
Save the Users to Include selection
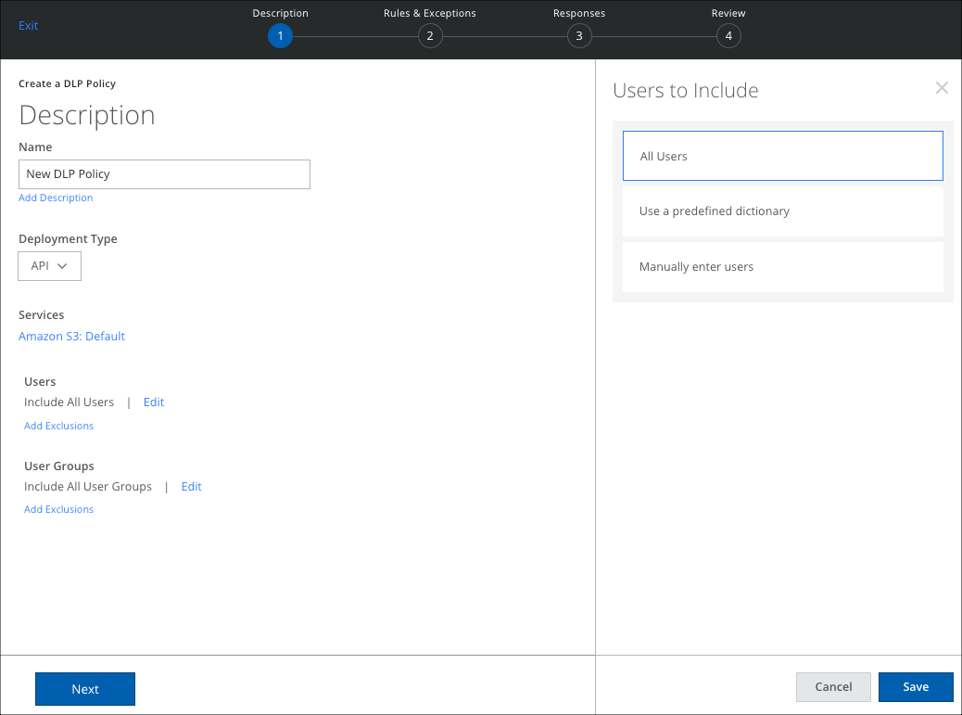[x=916, y=687]
